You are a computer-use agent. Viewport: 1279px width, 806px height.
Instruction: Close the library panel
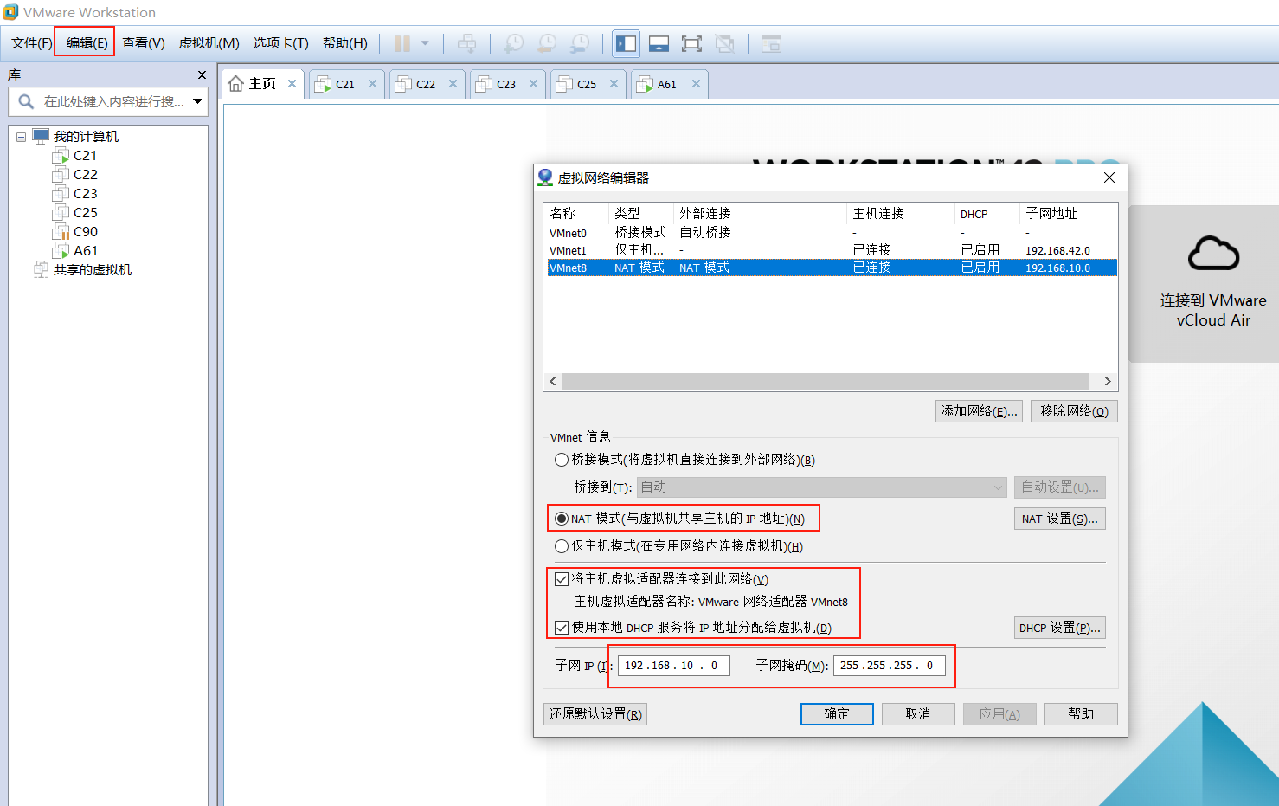(x=202, y=75)
